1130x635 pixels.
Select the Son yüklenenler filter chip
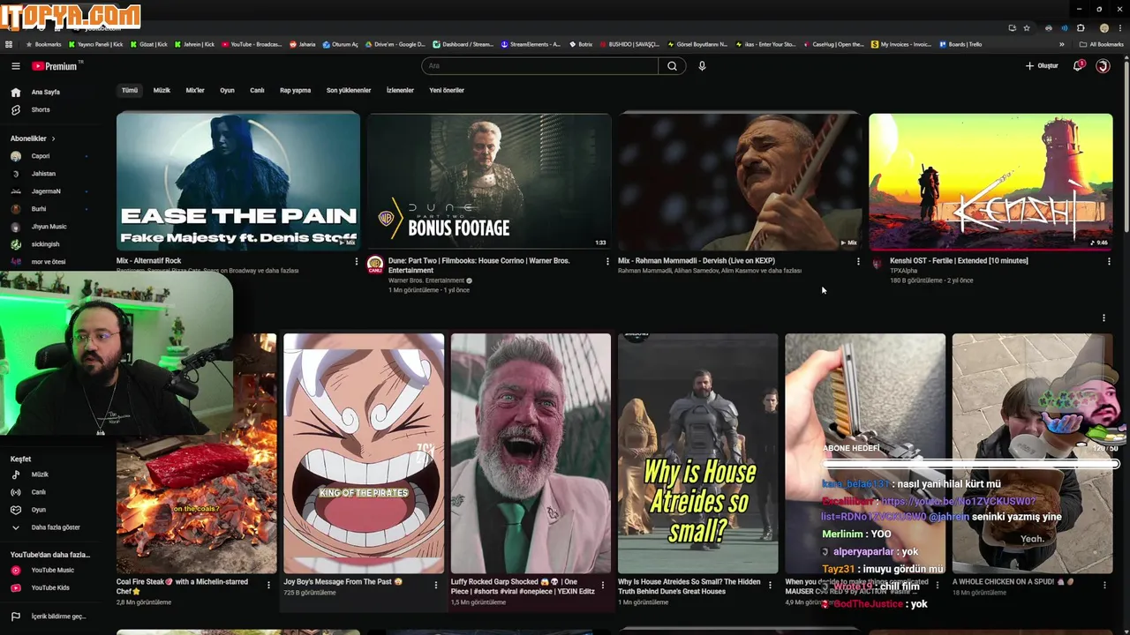click(349, 90)
